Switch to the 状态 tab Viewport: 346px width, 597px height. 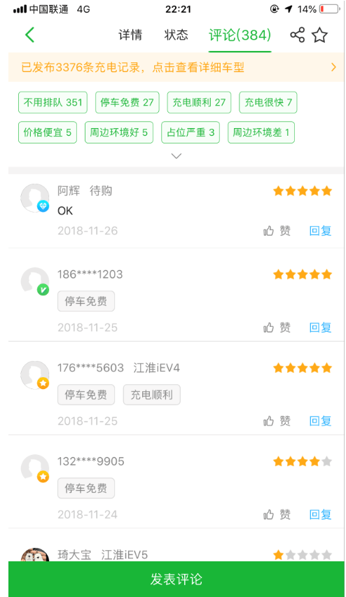pos(176,35)
